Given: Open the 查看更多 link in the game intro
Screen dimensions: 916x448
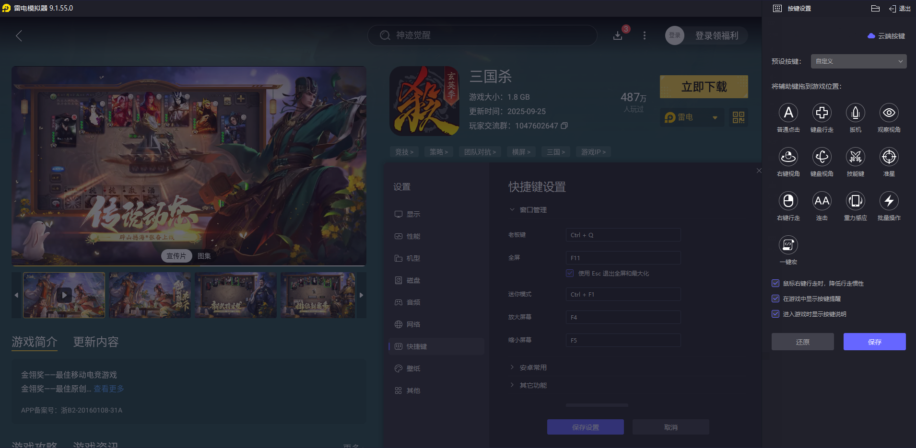Looking at the screenshot, I should [x=108, y=389].
